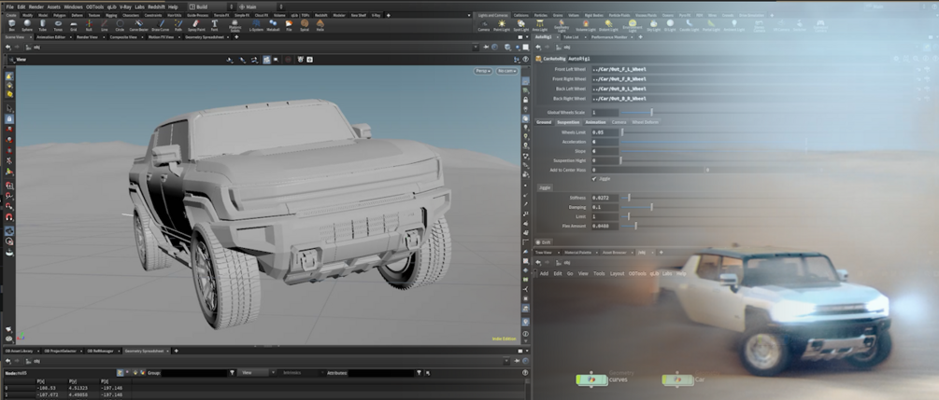Select the Spray Paint shelf tool
939x400 pixels.
(x=196, y=25)
